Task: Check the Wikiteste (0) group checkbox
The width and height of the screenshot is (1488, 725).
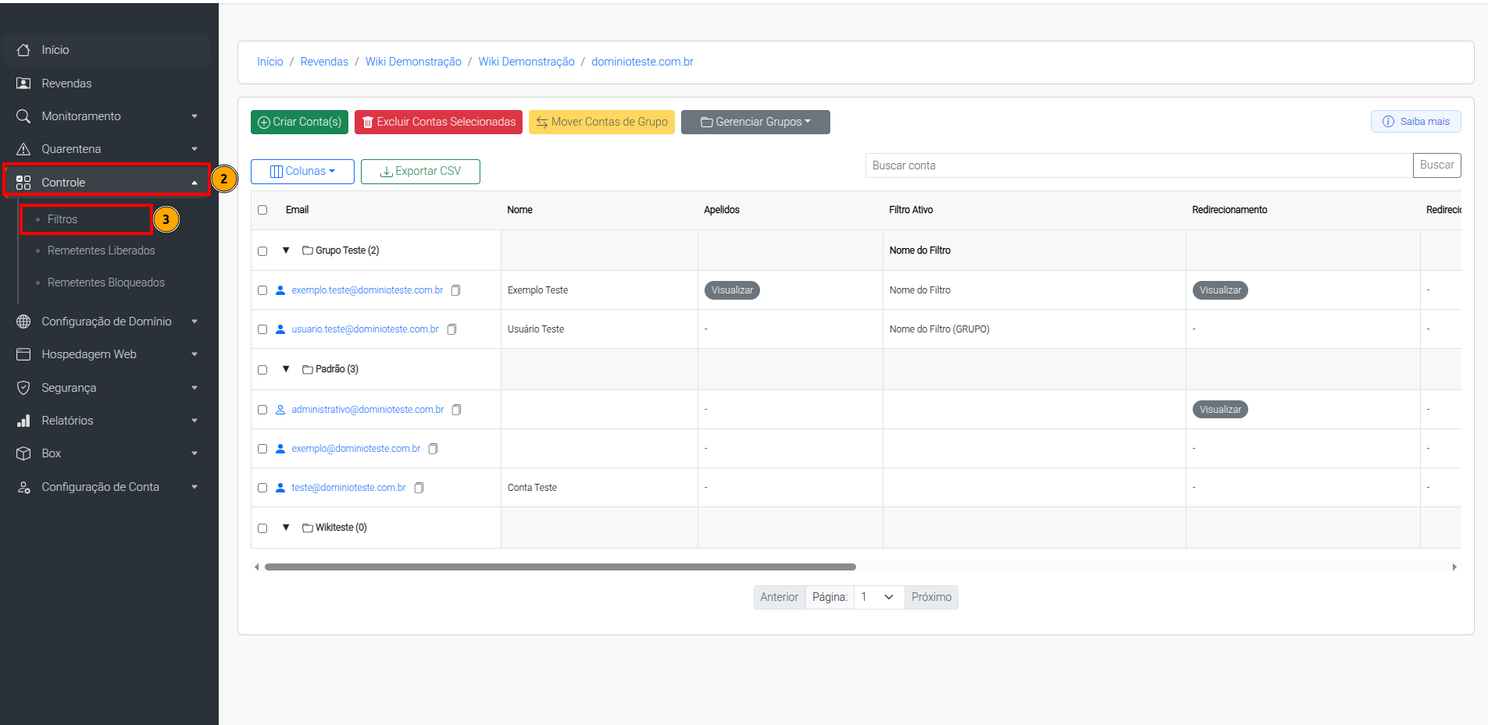Action: point(262,528)
